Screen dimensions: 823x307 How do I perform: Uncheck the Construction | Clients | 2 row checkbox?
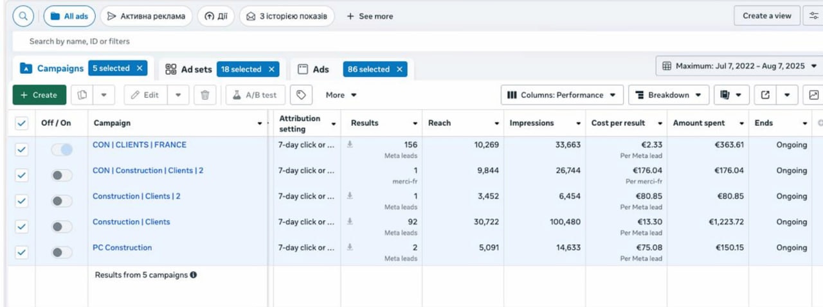21,201
